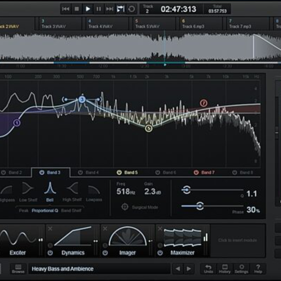Image resolution: width=281 pixels, height=281 pixels.
Task: Choose the High Shelf filter shape
Action: [x=72, y=189]
